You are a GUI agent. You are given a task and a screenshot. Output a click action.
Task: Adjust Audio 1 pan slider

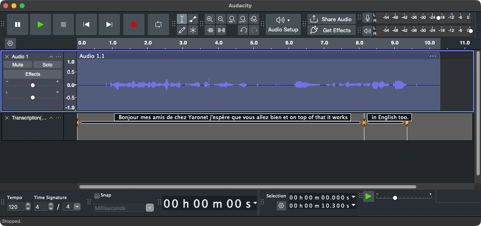click(x=32, y=97)
